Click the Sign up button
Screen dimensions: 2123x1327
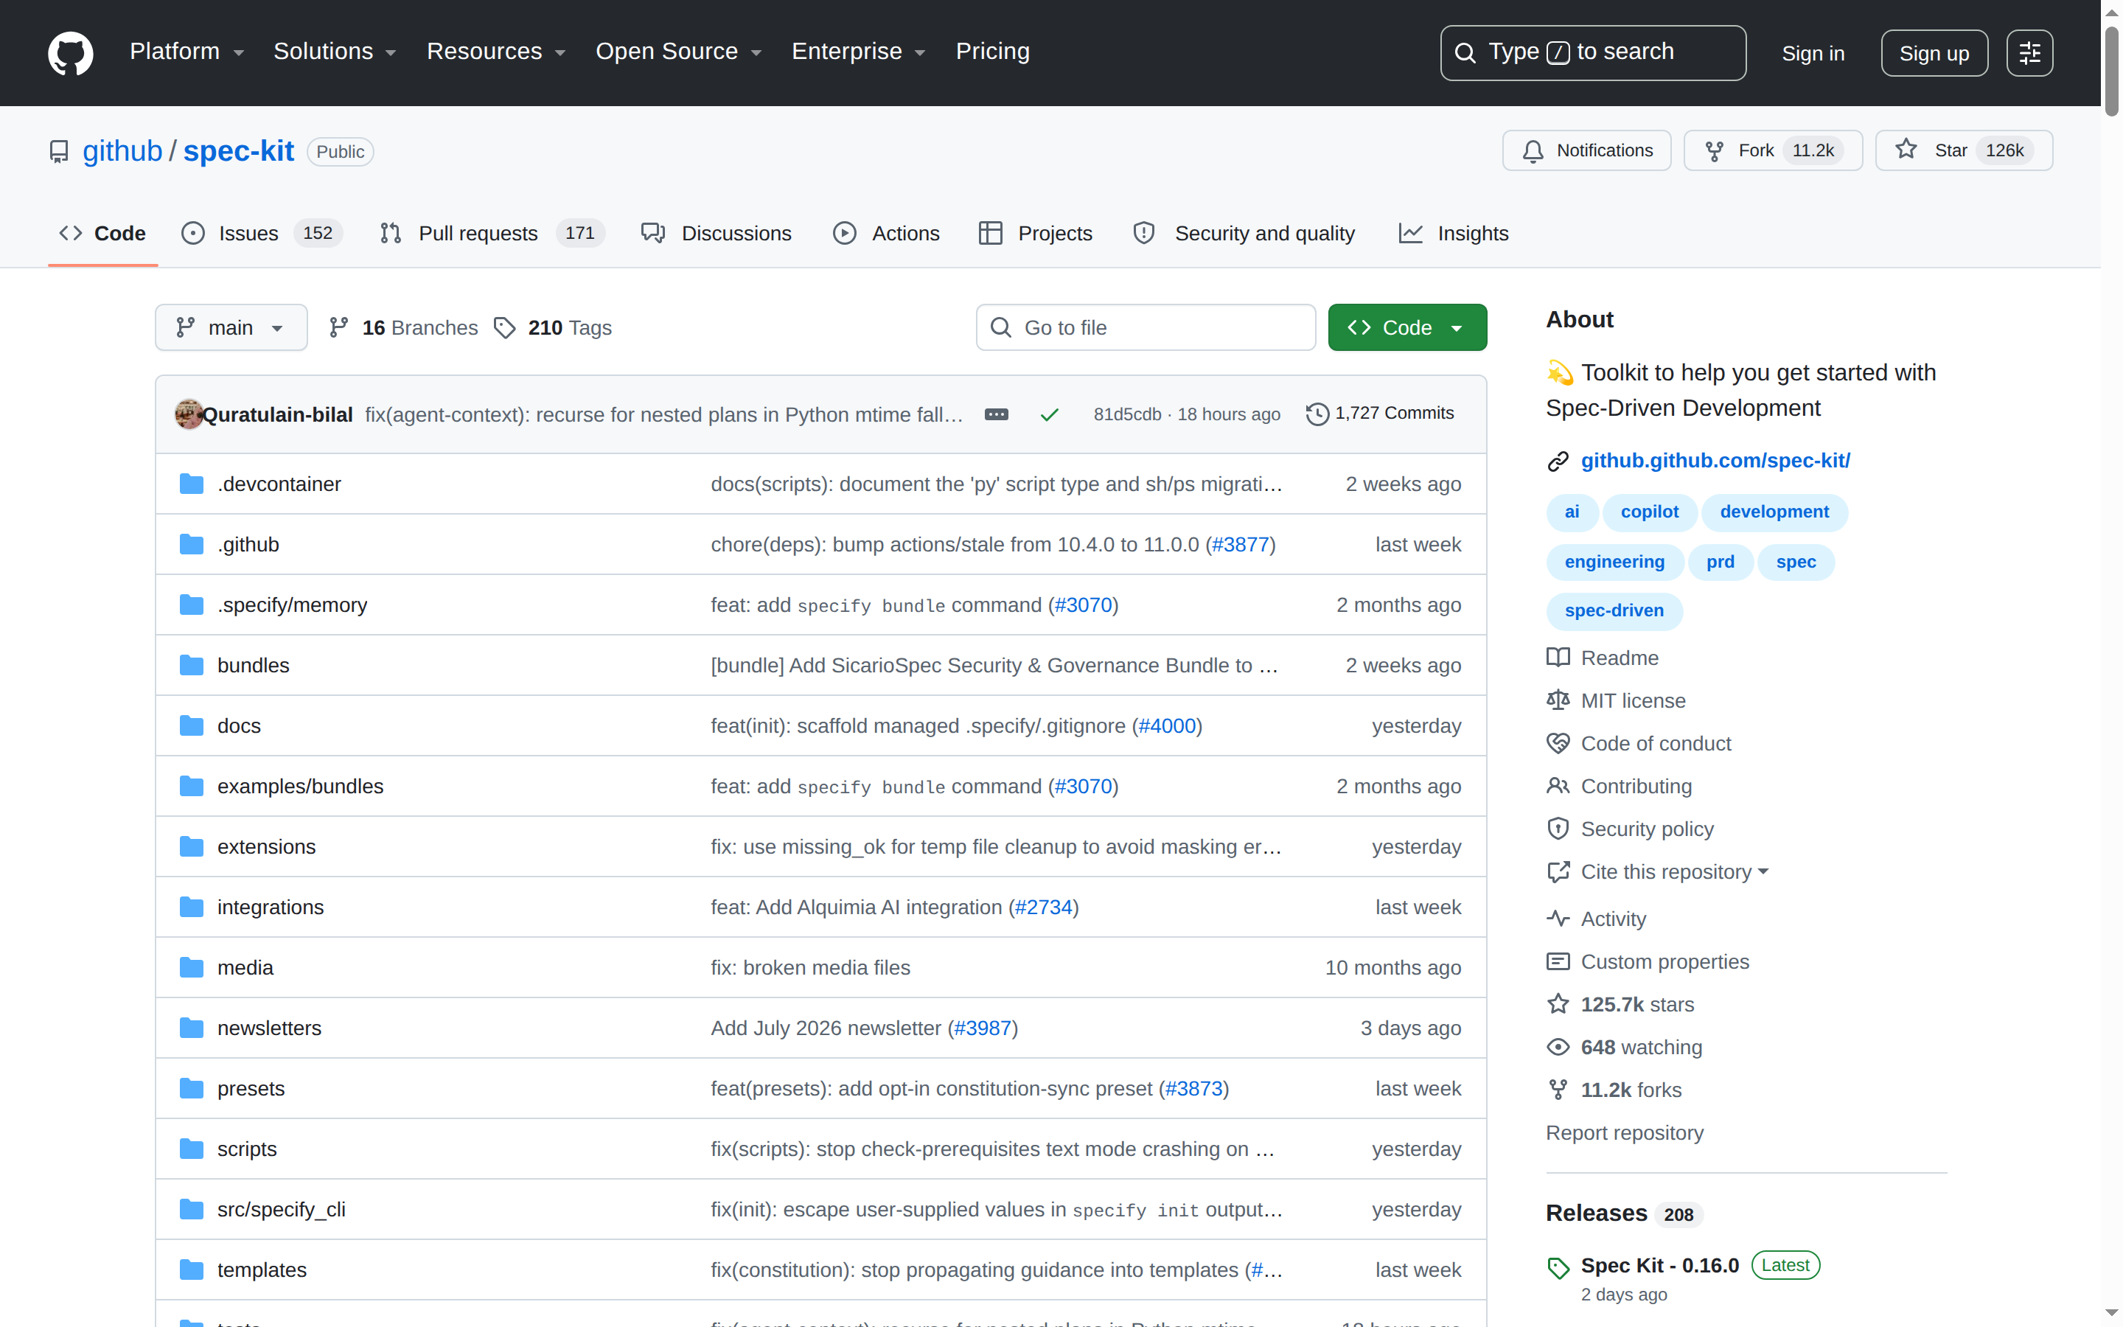coord(1934,54)
